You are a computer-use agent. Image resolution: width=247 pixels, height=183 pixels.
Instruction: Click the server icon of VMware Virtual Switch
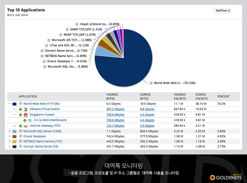tap(26, 109)
